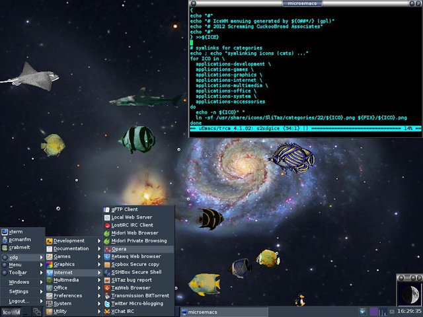423x317 pixels.
Task: Open the Menu submenu entry
Action: pyautogui.click(x=22, y=265)
